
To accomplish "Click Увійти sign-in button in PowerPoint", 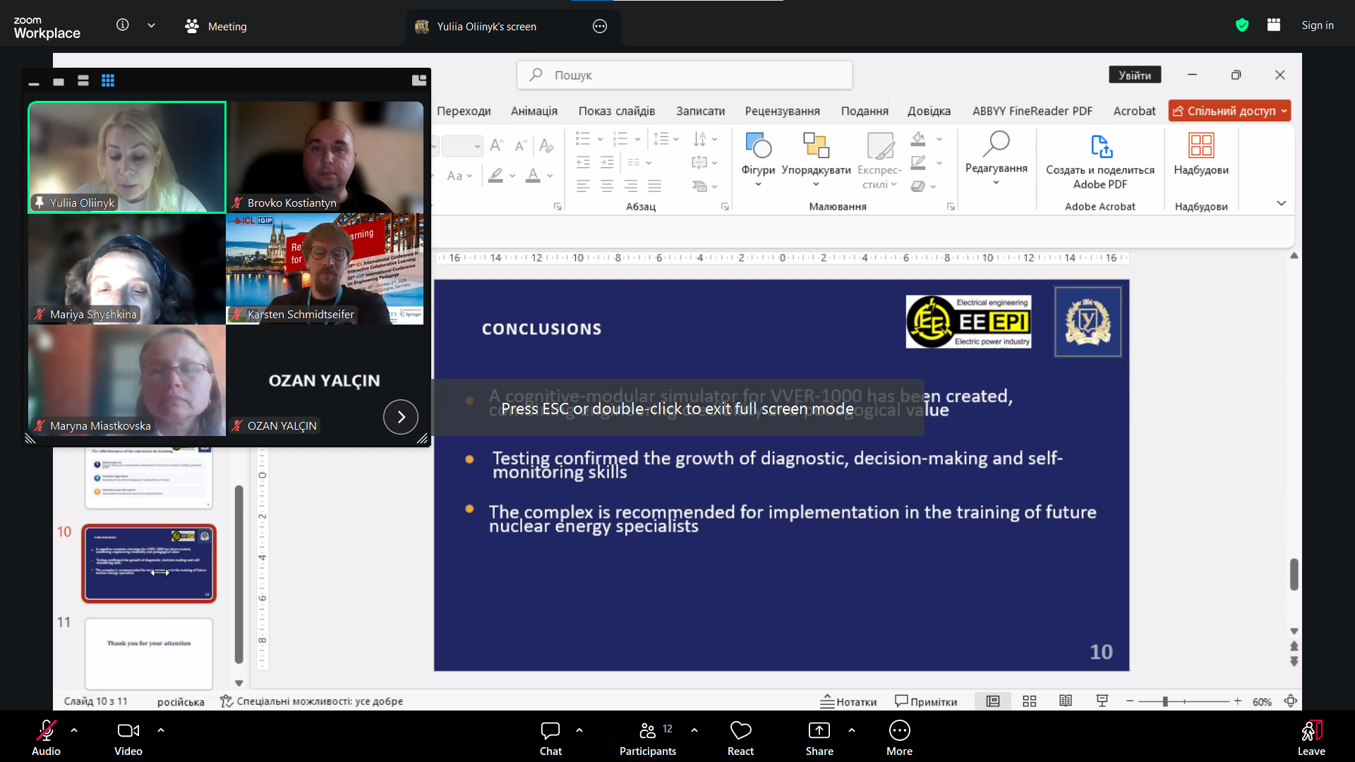I will click(x=1135, y=75).
